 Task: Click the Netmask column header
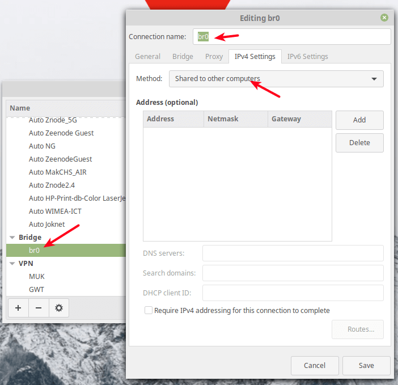coord(236,119)
